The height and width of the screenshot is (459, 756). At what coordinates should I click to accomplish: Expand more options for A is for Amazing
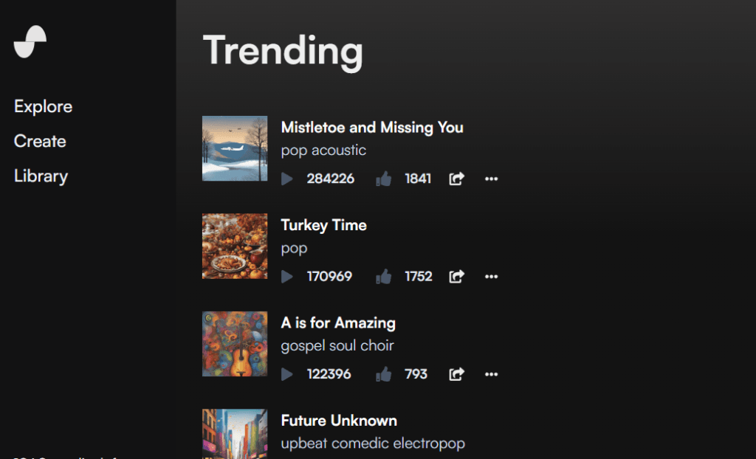point(491,374)
